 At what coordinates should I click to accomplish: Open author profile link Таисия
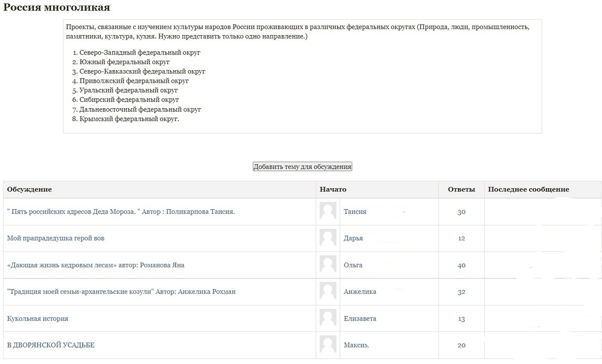tap(355, 211)
